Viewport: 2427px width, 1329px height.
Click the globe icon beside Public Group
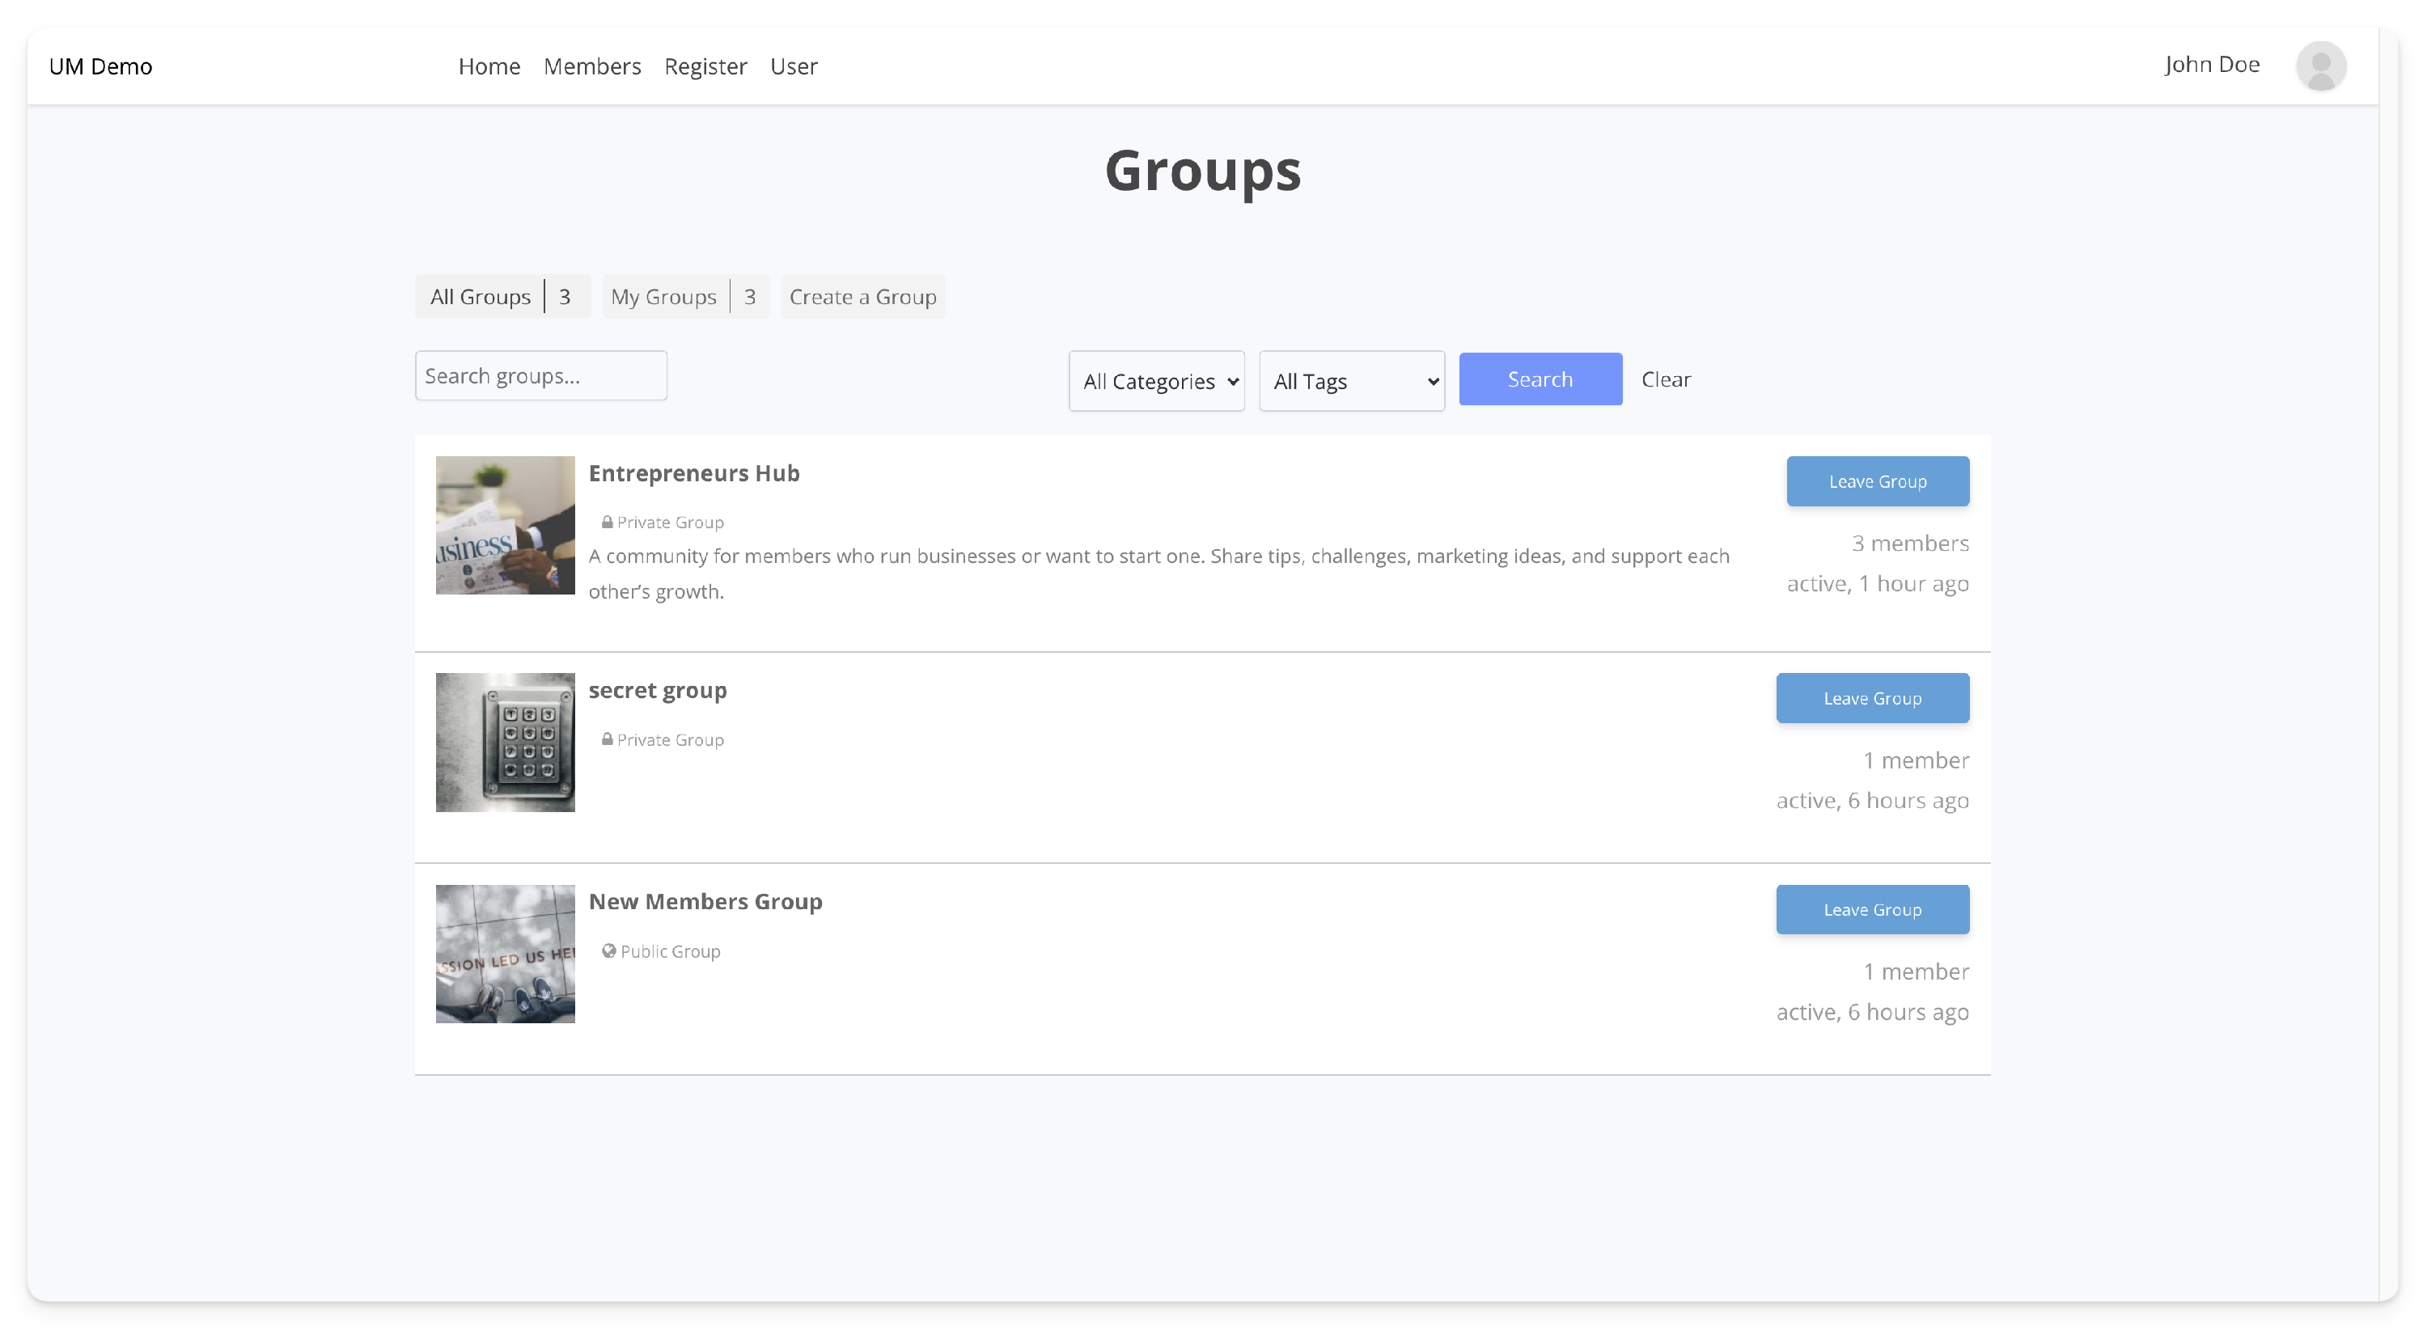608,950
